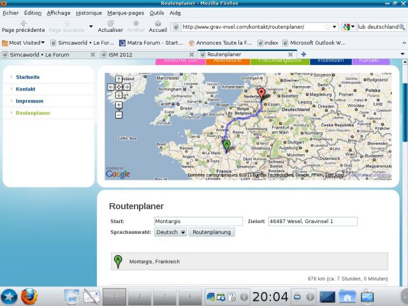Click the Google logo on map
This screenshot has height=306, width=408.
[117, 173]
